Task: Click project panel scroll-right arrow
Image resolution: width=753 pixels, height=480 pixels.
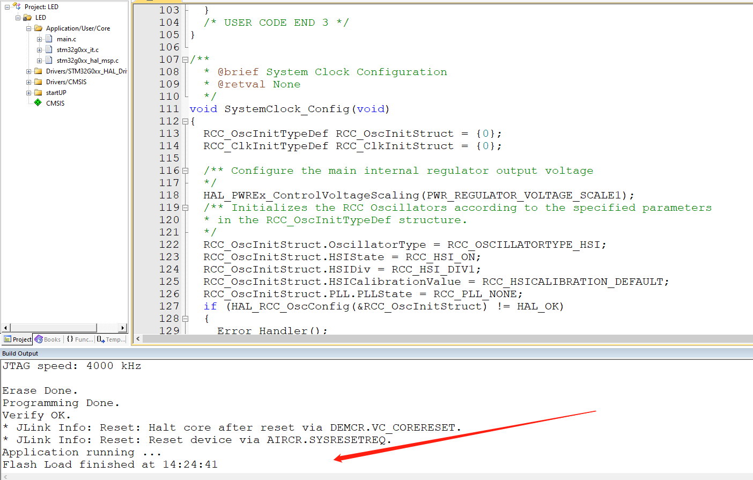Action: pyautogui.click(x=123, y=328)
